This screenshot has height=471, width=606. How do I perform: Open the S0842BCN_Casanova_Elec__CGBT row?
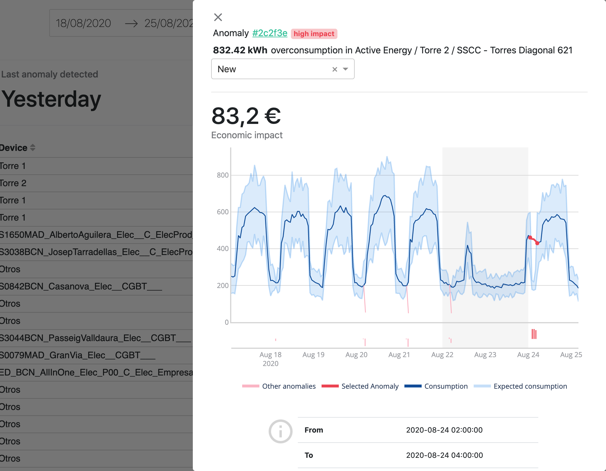pos(80,286)
